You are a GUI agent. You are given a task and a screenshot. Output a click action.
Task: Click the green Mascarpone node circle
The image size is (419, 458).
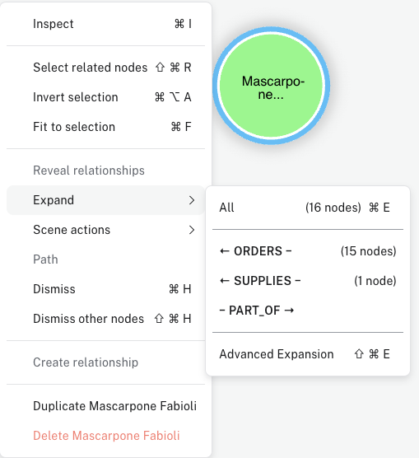(x=272, y=86)
